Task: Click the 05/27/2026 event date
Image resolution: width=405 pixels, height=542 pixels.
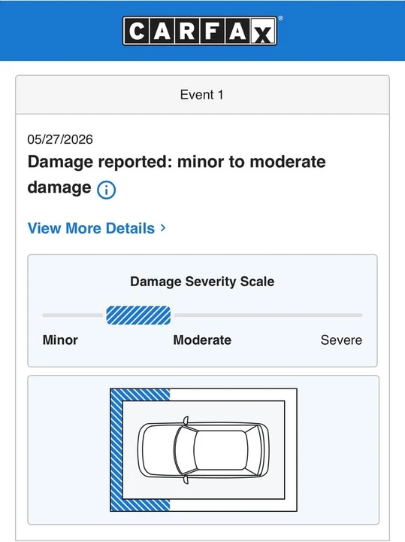Action: coord(60,139)
